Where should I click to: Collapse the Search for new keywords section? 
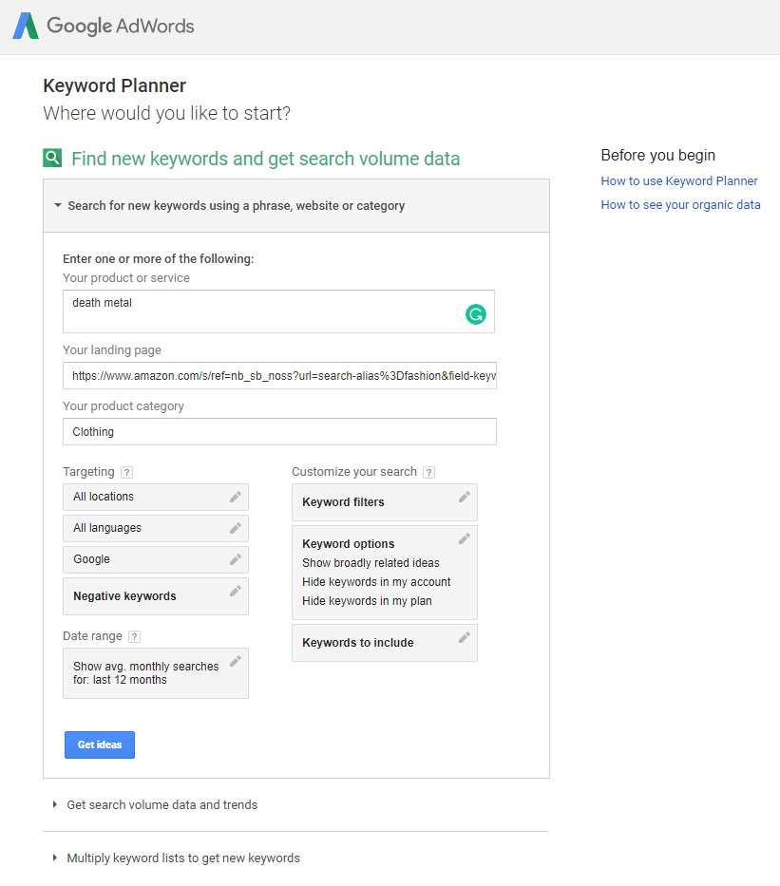(296, 206)
